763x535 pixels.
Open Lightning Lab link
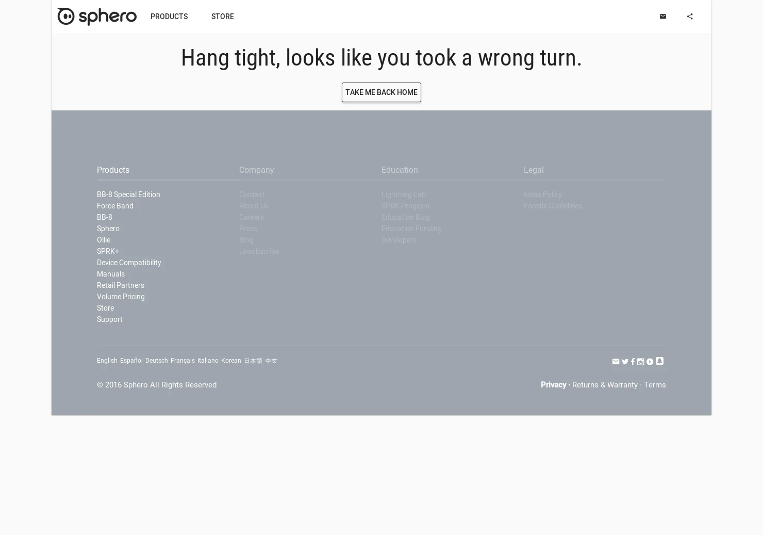tap(404, 194)
